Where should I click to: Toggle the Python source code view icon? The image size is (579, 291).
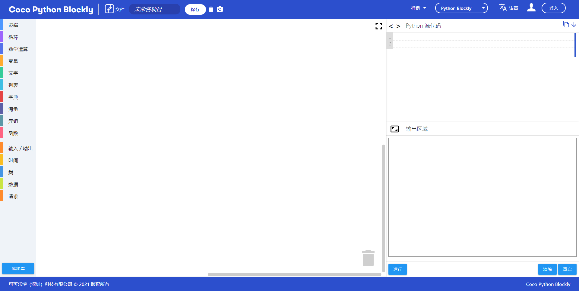394,26
